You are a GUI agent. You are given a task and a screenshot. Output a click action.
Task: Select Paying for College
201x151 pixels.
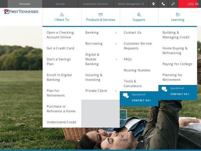(x=177, y=64)
